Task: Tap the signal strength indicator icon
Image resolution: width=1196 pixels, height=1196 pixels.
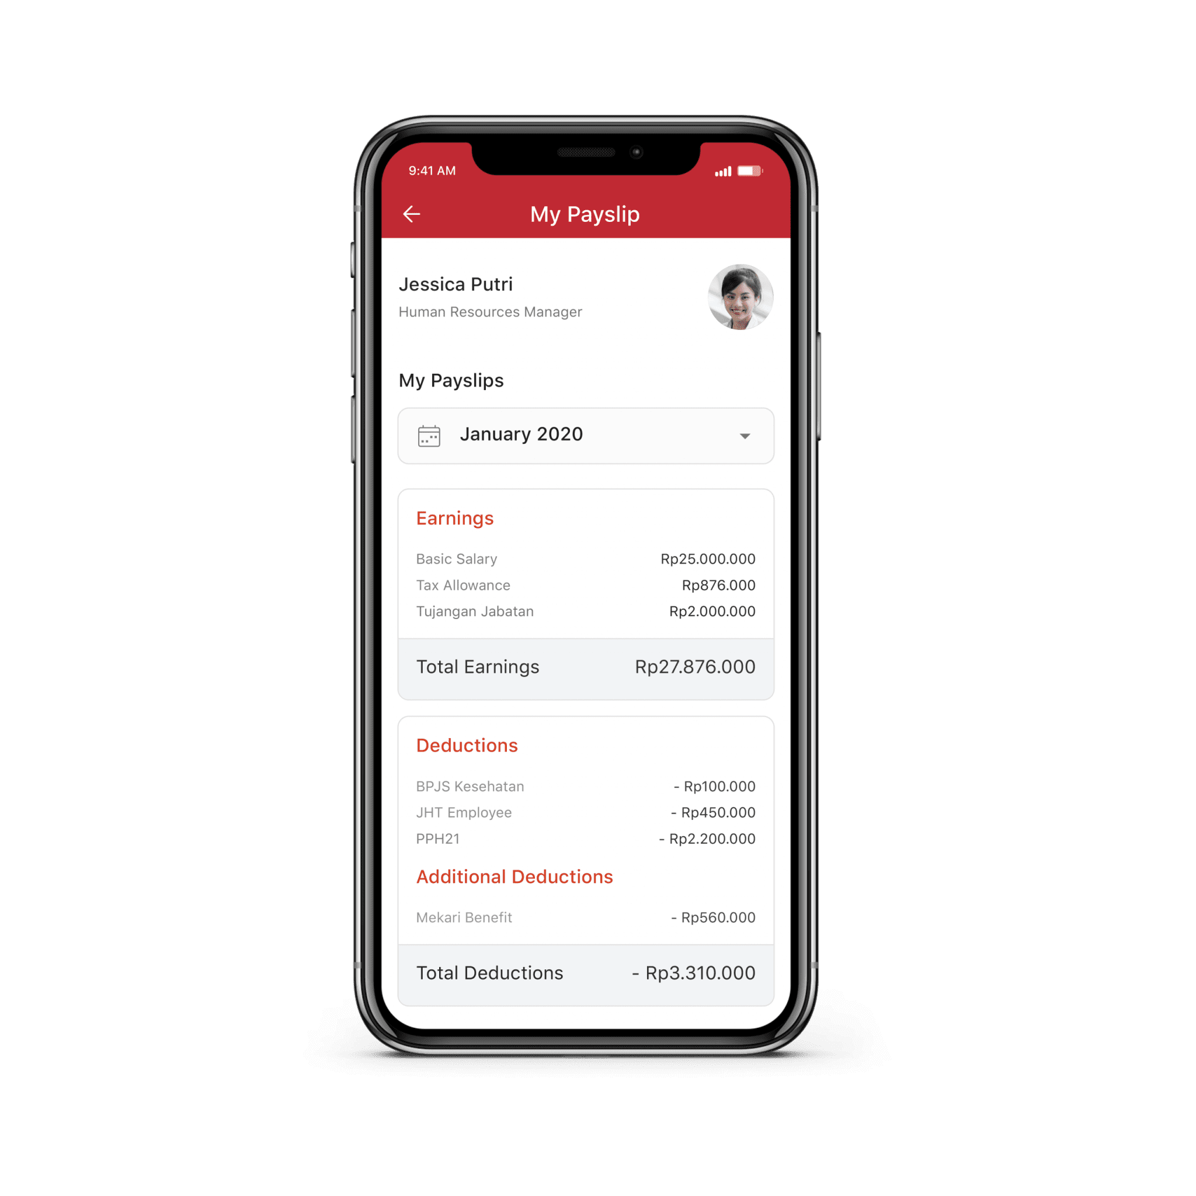Action: (735, 163)
